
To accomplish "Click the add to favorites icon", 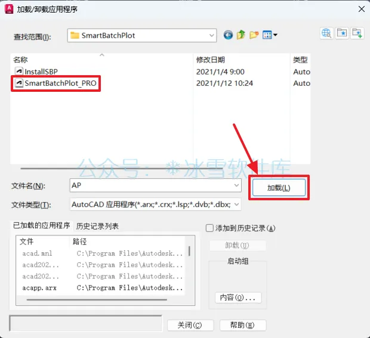I will click(x=357, y=33).
